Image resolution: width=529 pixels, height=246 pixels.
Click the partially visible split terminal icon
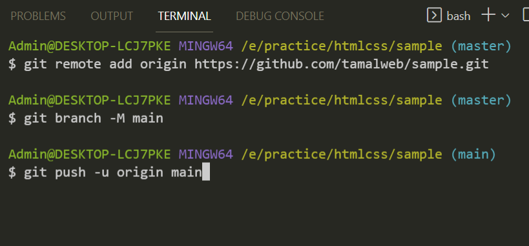pos(526,15)
